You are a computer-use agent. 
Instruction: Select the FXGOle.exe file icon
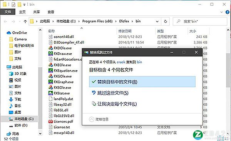[50, 76]
